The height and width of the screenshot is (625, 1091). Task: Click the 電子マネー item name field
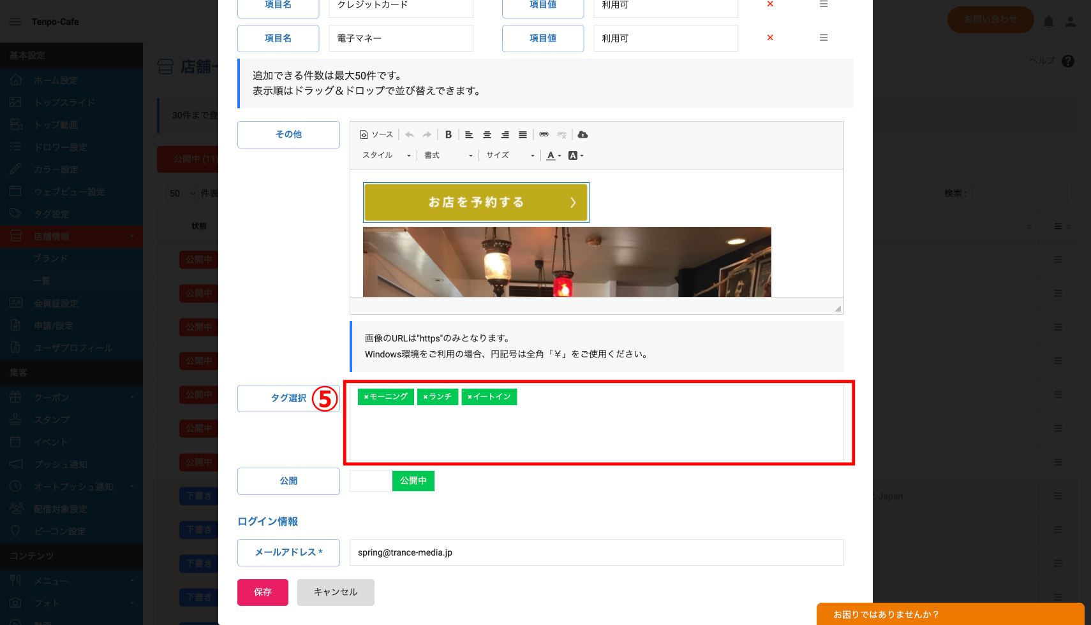(x=401, y=38)
